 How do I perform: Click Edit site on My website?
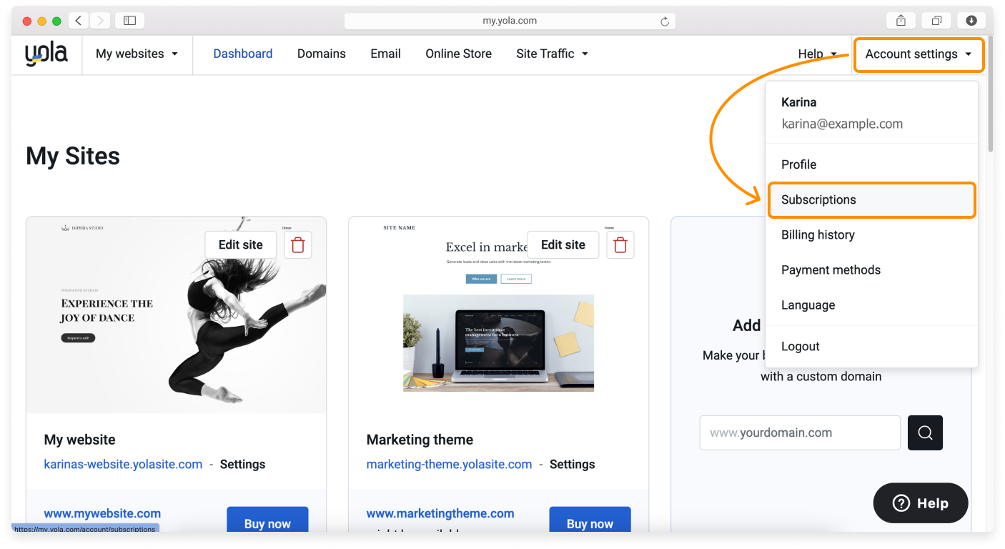point(240,244)
